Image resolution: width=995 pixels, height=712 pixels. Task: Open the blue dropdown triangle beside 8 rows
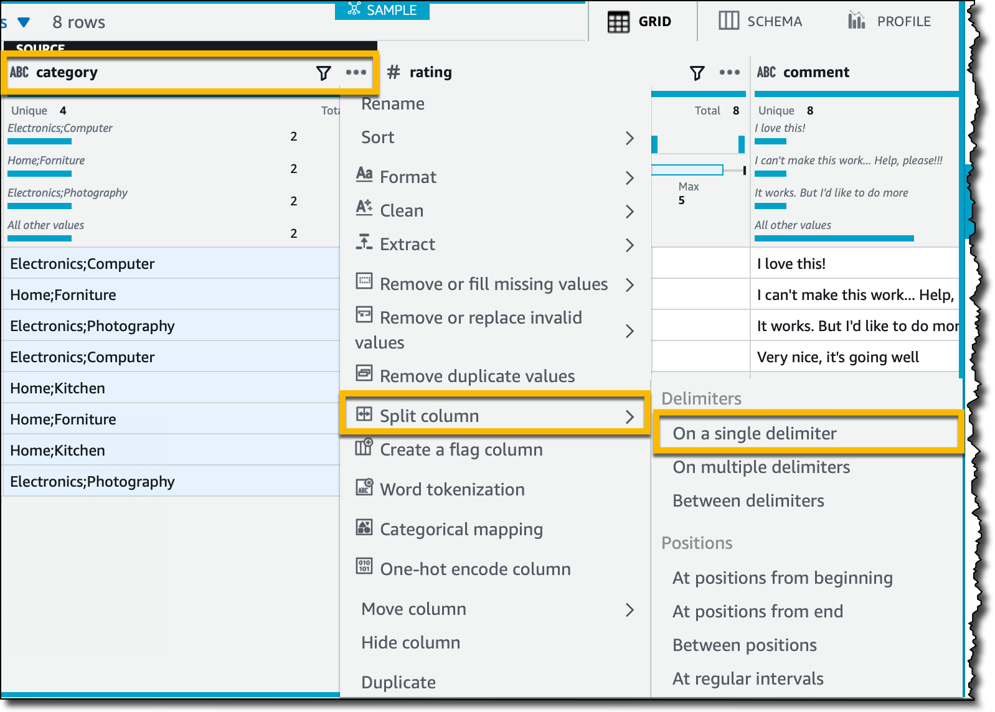click(x=24, y=22)
